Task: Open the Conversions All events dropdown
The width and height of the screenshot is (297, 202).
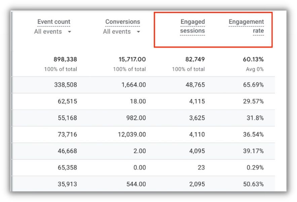Action: (x=121, y=32)
